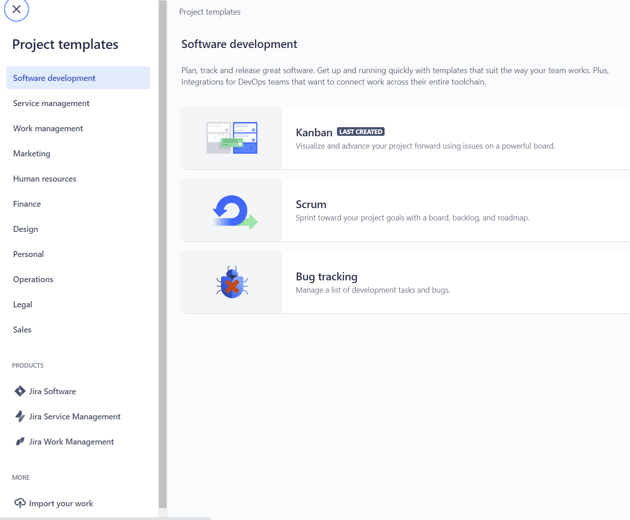Click the LAST CREATED badge
The height and width of the screenshot is (520, 630).
361,132
